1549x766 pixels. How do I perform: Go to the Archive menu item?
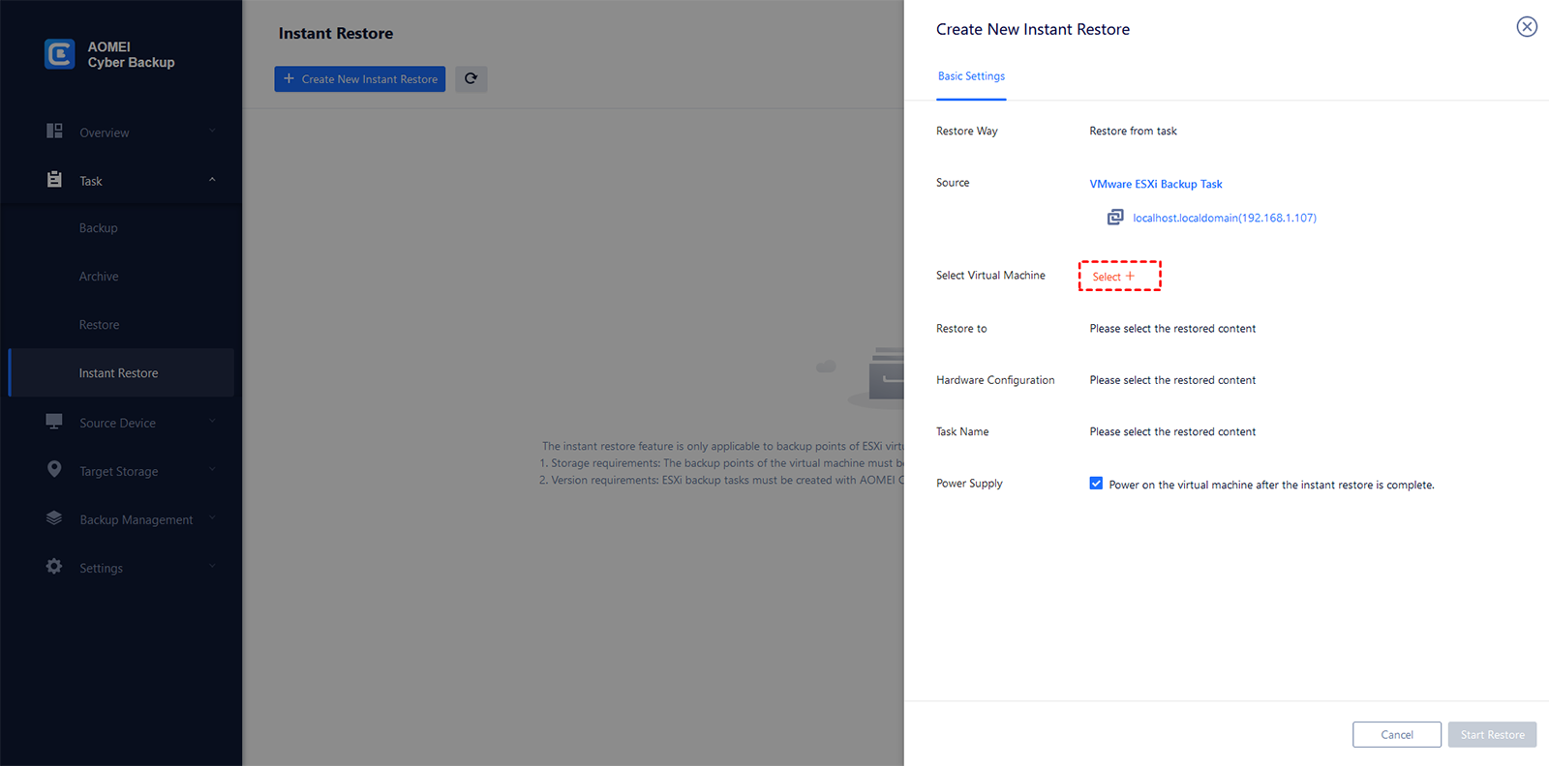(99, 277)
